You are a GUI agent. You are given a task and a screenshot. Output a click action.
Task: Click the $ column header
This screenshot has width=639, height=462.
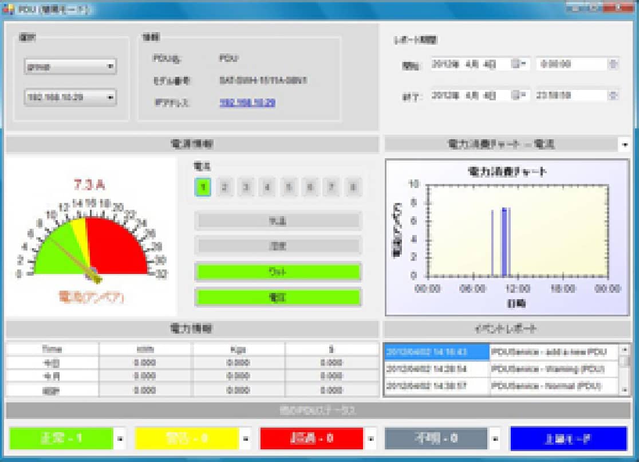(x=332, y=349)
